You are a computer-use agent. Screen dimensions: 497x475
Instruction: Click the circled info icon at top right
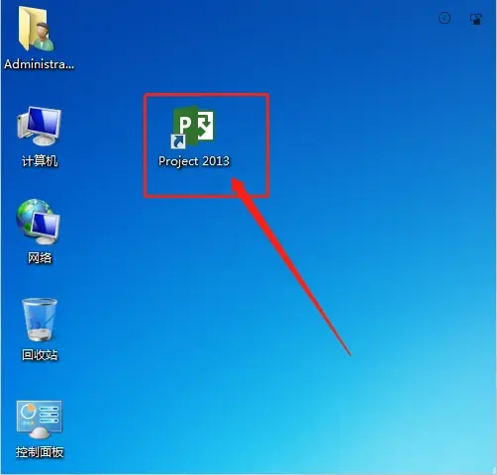pos(445,18)
